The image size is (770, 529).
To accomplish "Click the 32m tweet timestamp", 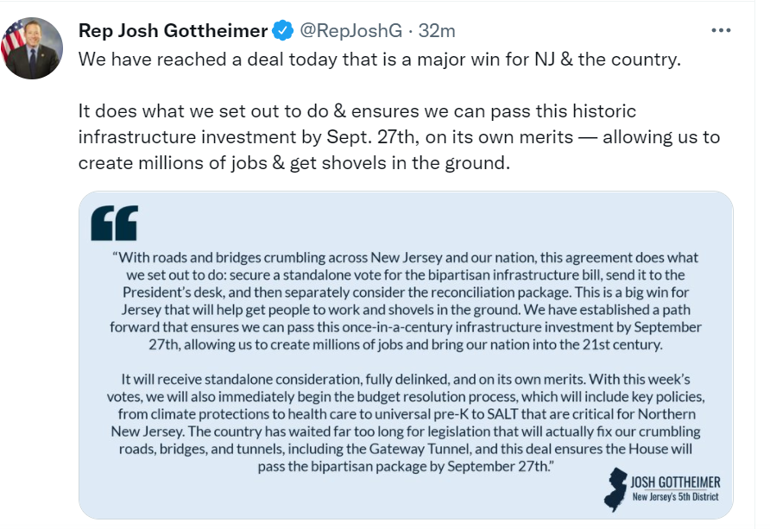I will 437,31.
